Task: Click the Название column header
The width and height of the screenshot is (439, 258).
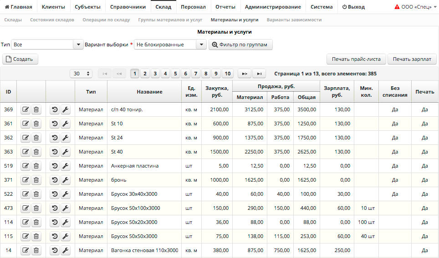Action: [x=149, y=92]
